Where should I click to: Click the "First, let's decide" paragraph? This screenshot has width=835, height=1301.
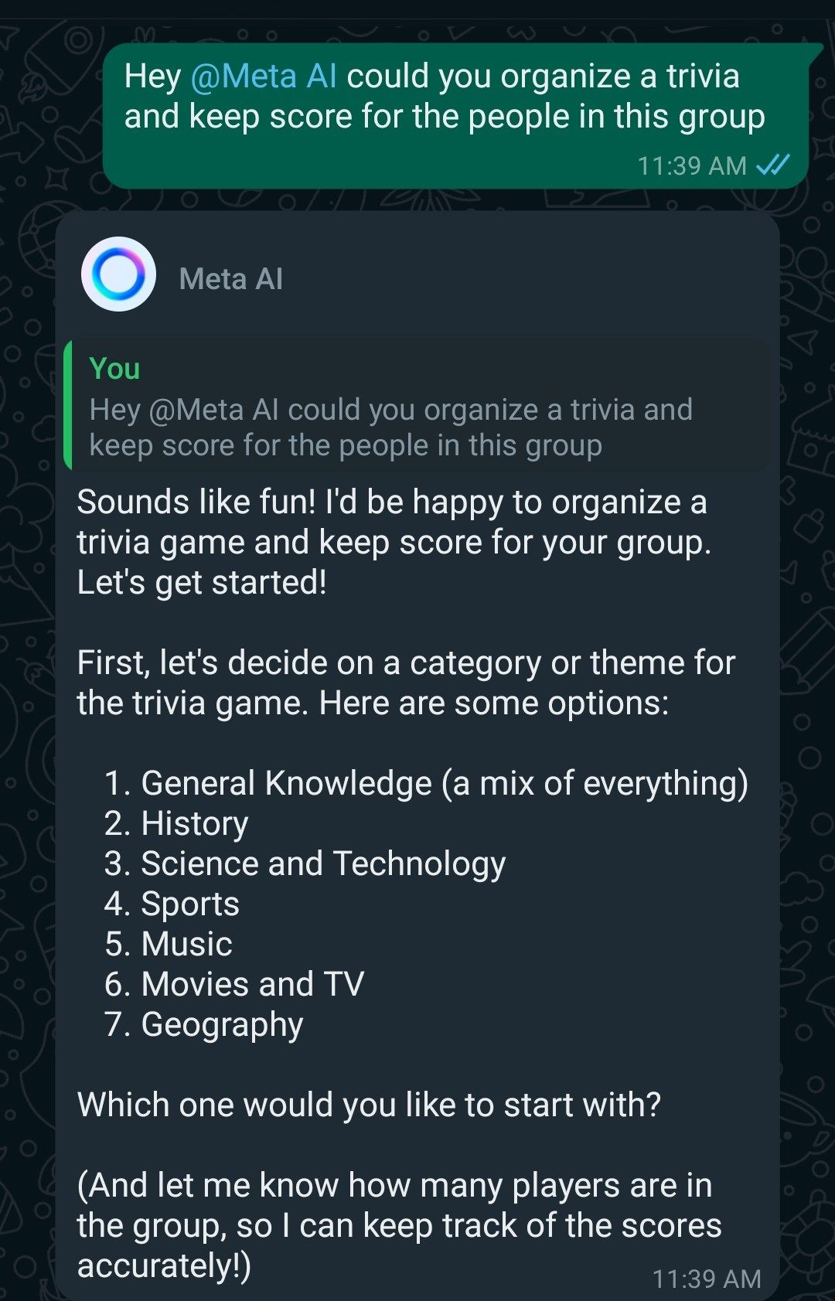coord(405,683)
